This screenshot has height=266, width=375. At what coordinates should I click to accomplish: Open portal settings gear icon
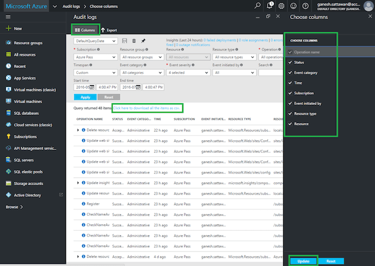pyautogui.click(x=282, y=6)
